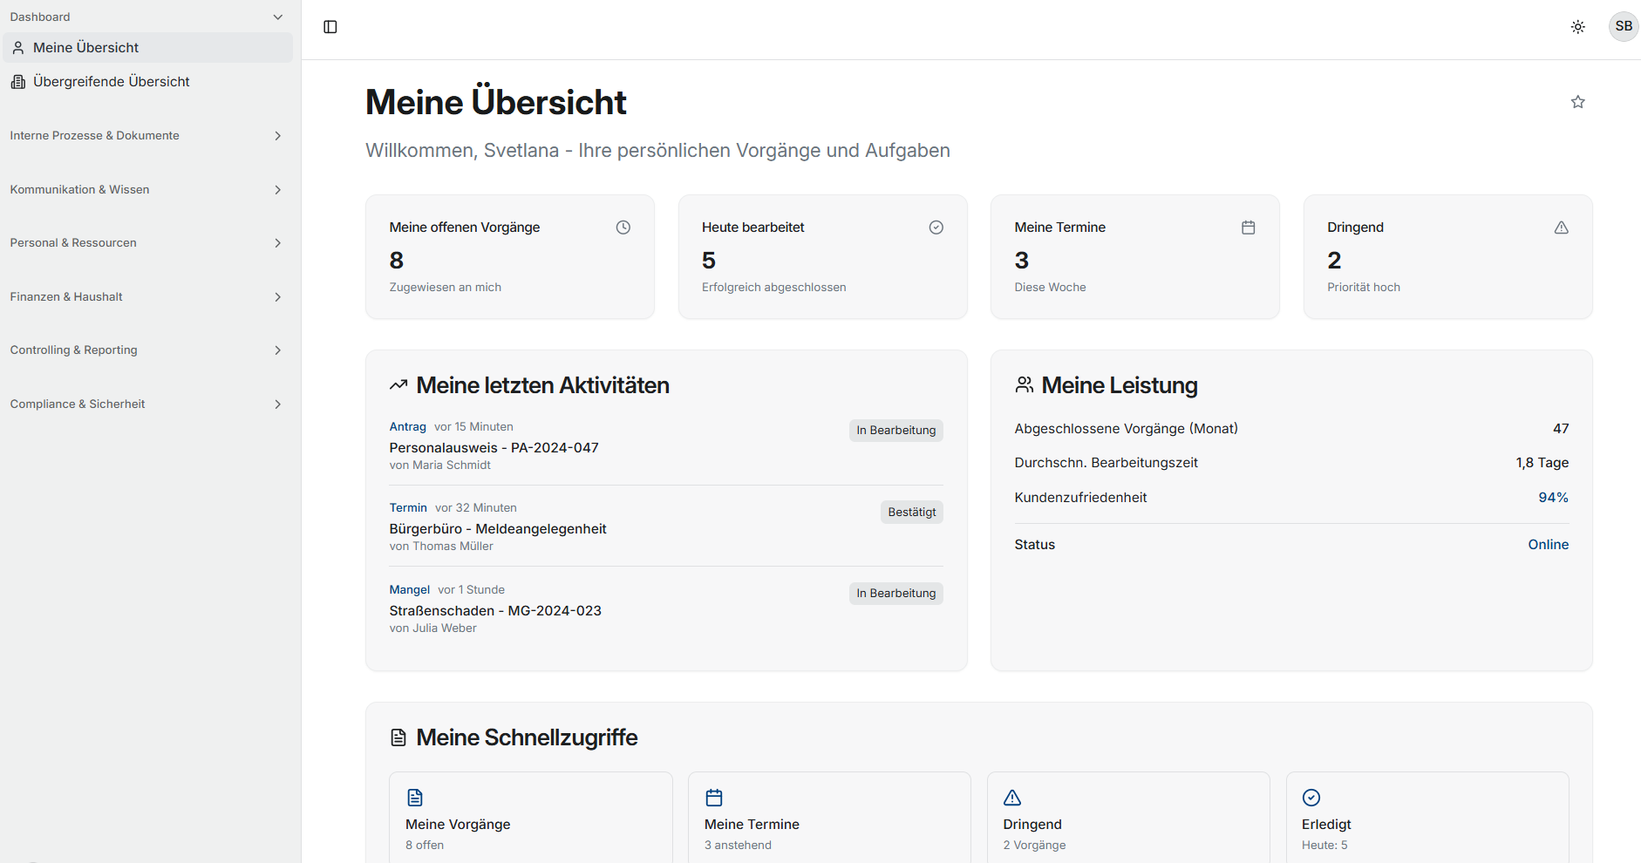
Task: Click the Antrag activity type link
Action: click(407, 427)
